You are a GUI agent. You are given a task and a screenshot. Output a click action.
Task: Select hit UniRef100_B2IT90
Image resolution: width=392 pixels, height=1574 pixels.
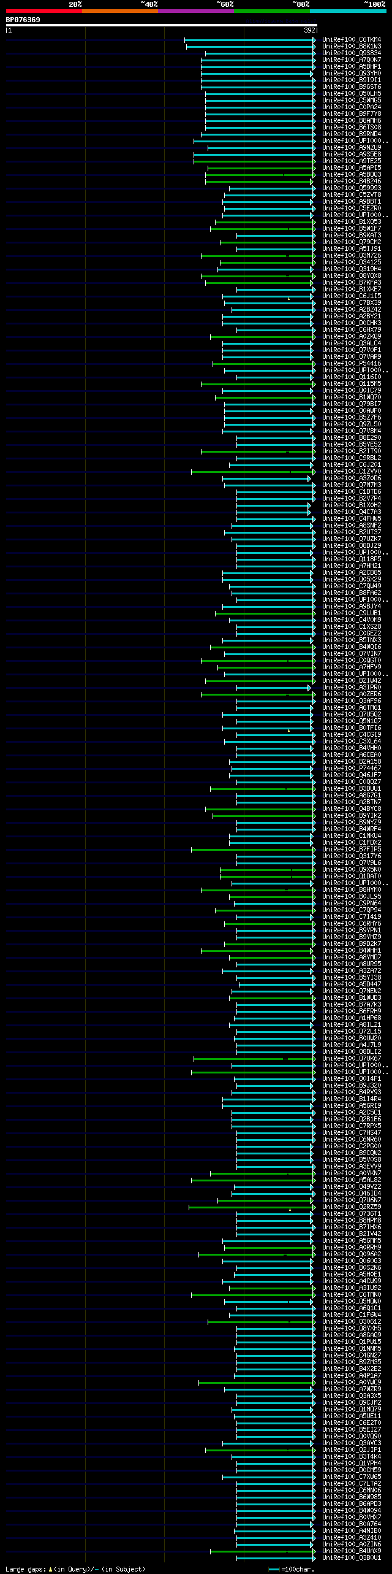pyautogui.click(x=352, y=451)
